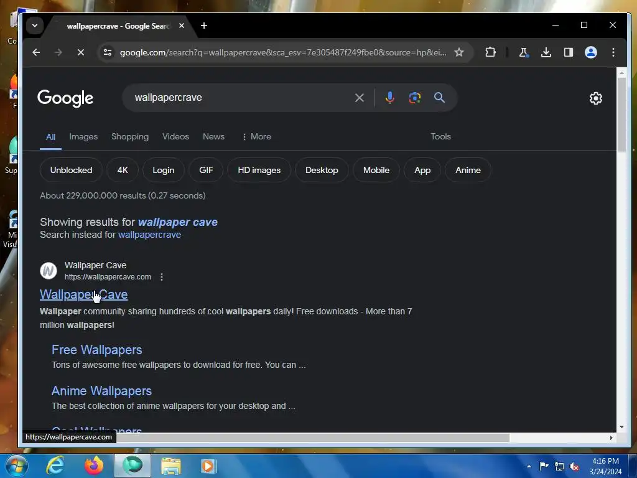Viewport: 637px width, 478px height.
Task: Click the Google logo
Action: [65, 98]
